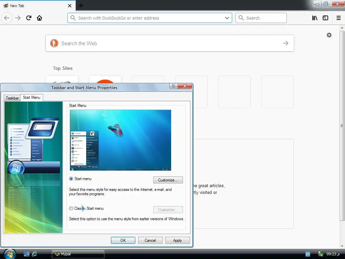345x259 pixels.
Task: Click the Start menu preview image
Action: pos(120,140)
